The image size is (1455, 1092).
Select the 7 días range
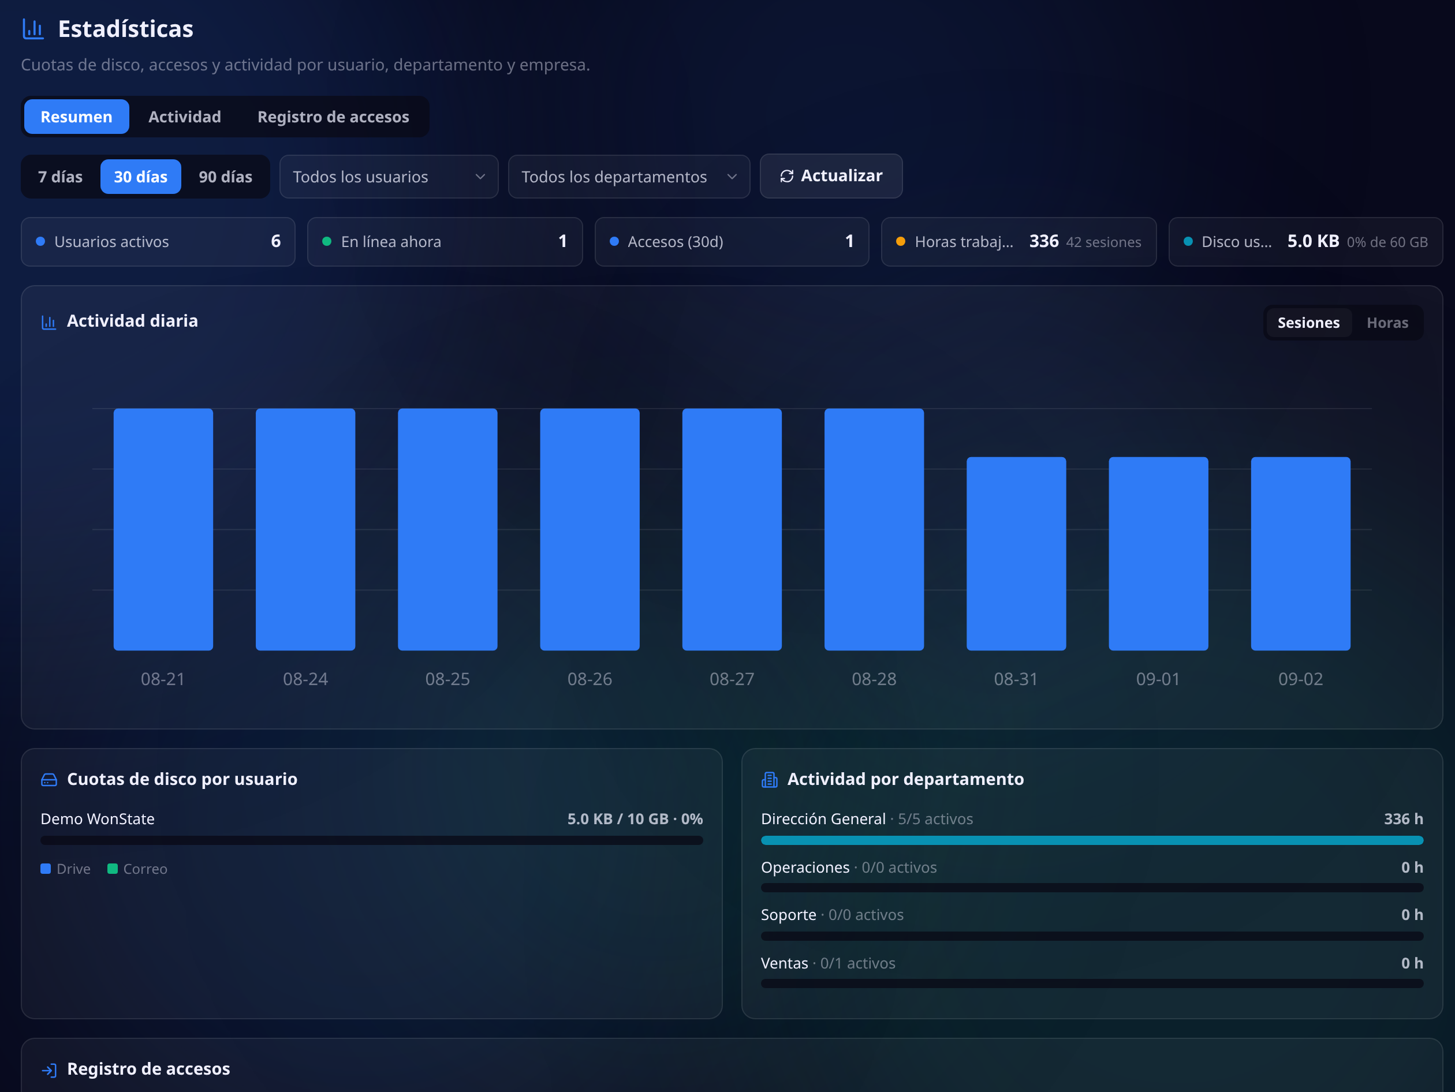click(61, 177)
